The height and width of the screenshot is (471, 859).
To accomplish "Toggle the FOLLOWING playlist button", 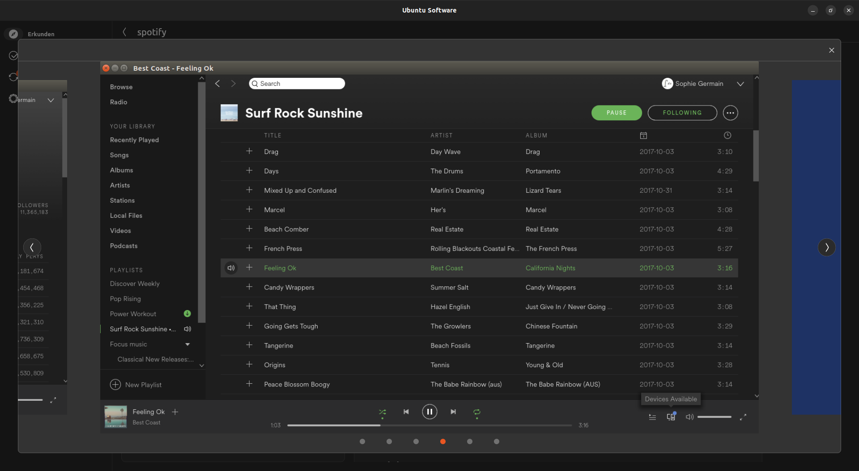I will coord(682,113).
